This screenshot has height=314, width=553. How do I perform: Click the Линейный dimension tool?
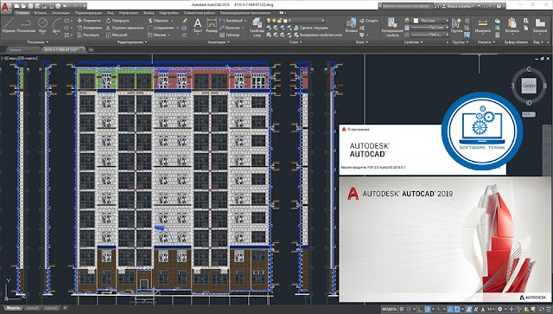coord(231,21)
